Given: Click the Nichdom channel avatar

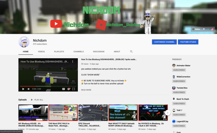Looking at the screenshot, I should pyautogui.click(x=24, y=42).
